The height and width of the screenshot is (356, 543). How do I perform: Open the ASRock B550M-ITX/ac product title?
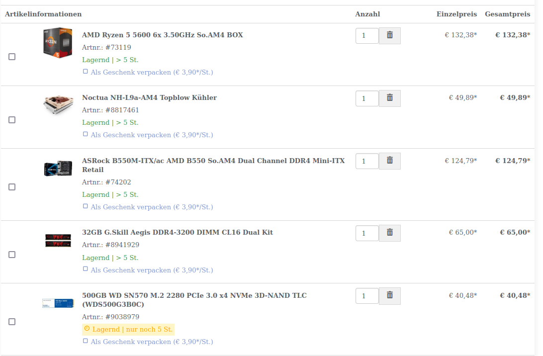[x=213, y=165]
